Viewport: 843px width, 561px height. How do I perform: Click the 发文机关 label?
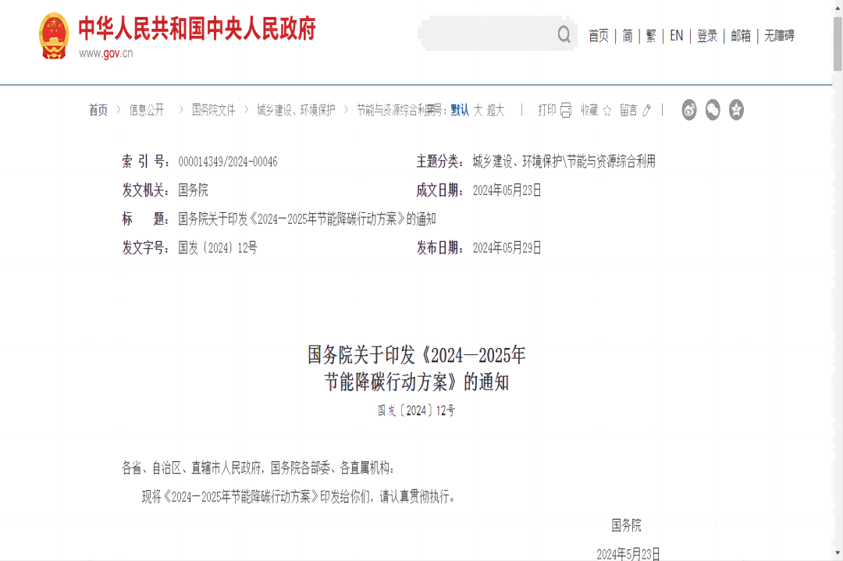pyautogui.click(x=146, y=190)
